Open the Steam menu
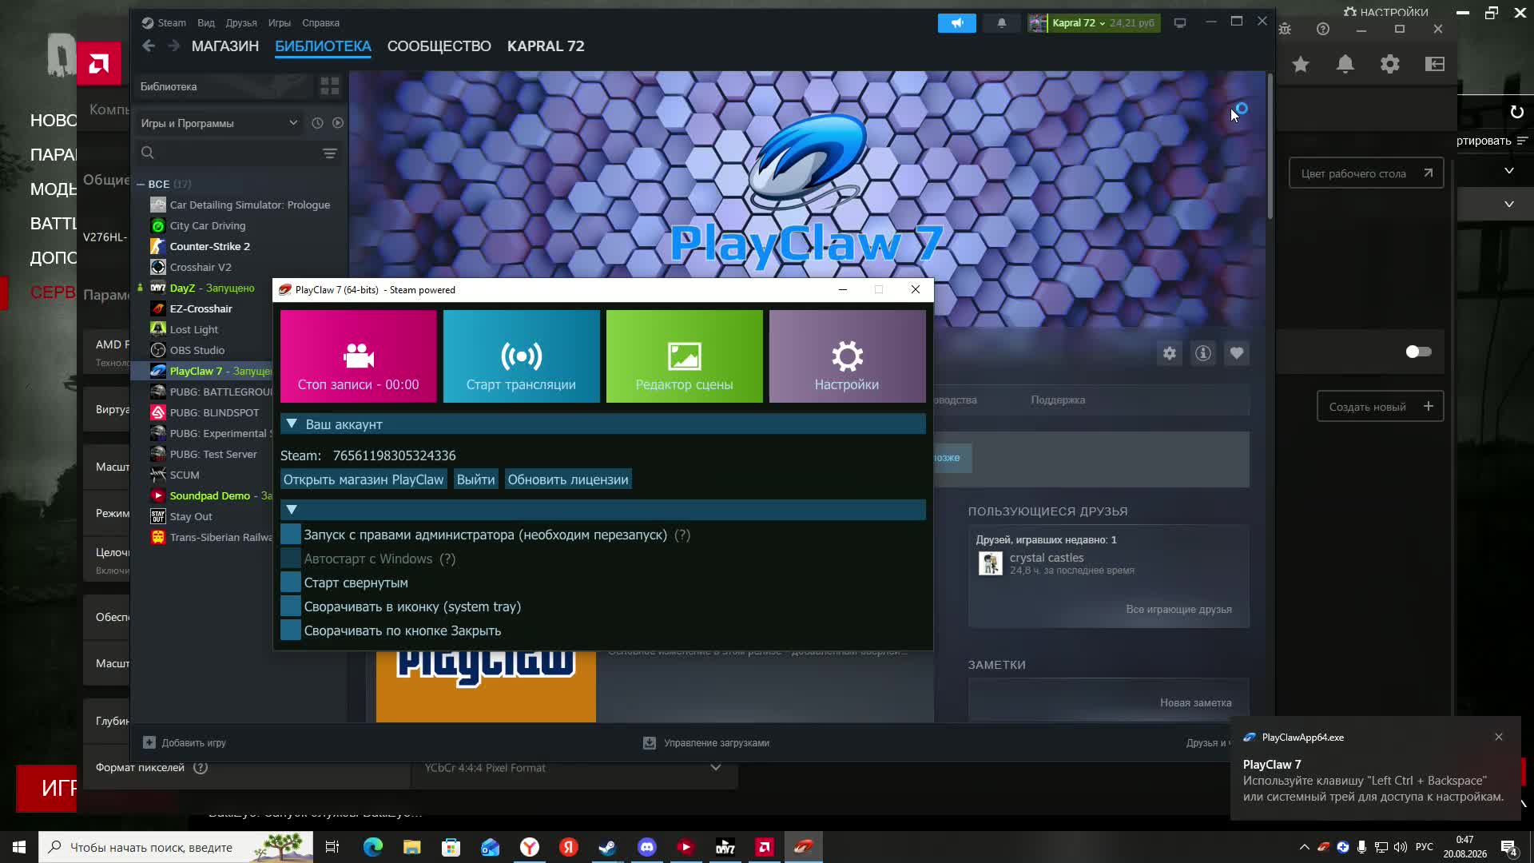This screenshot has height=863, width=1534. coord(172,23)
